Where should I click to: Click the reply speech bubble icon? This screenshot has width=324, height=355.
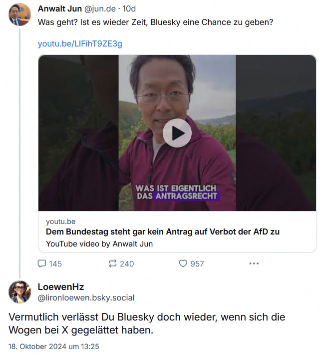42,263
